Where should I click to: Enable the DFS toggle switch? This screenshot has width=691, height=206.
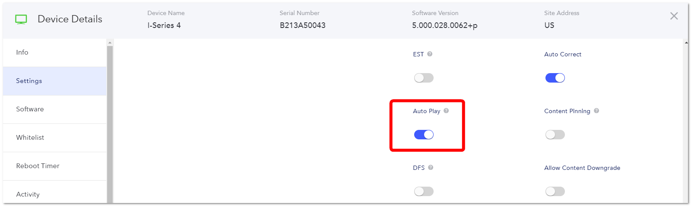[x=424, y=191]
